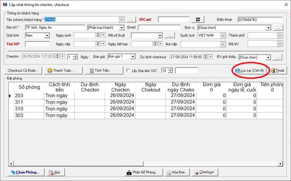Click the Thẻ VIP input field
The height and width of the screenshot is (181, 291).
pyautogui.click(x=37, y=44)
